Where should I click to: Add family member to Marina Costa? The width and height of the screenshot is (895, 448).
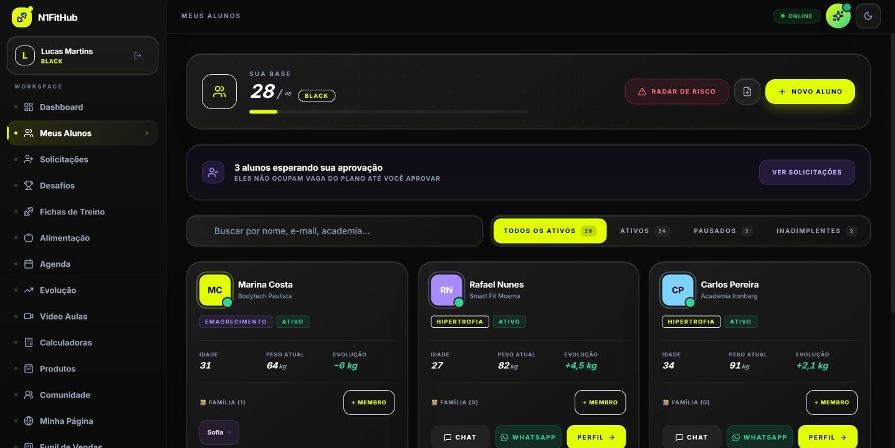[369, 403]
